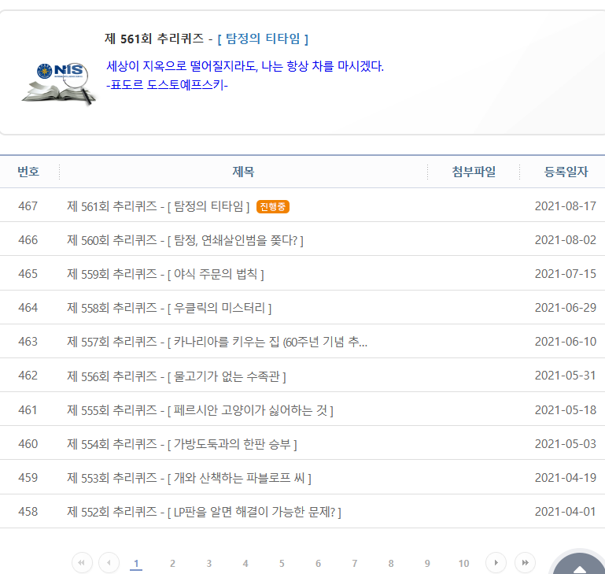
Task: Open quiz 559 야식 주문의 법칙
Action: tap(165, 274)
